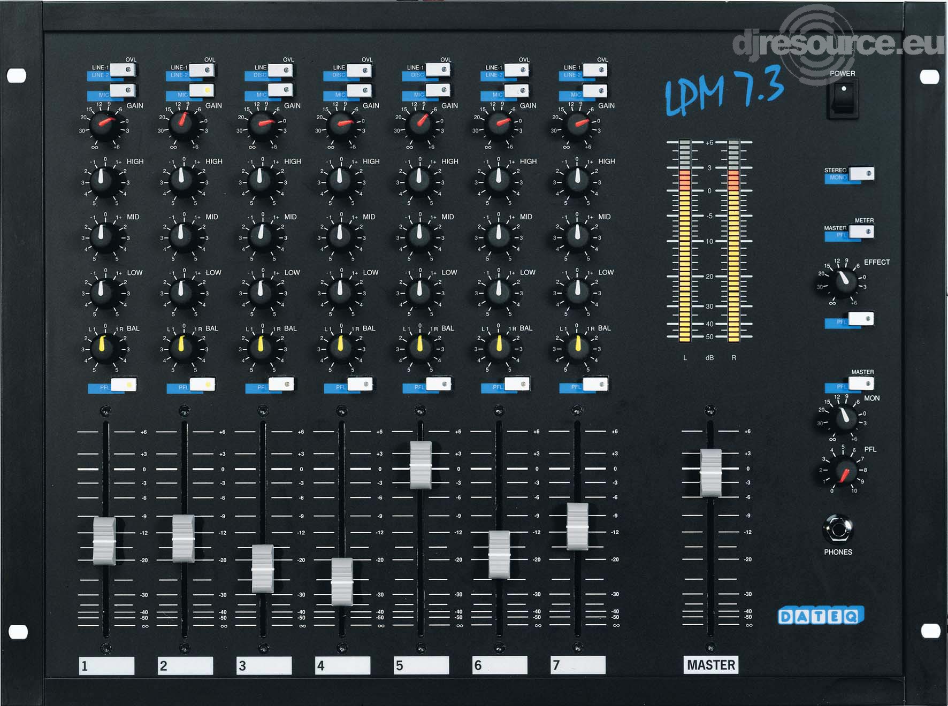Click channel 2 GAIN knob
Viewport: 948px width, 706px height.
tap(182, 125)
